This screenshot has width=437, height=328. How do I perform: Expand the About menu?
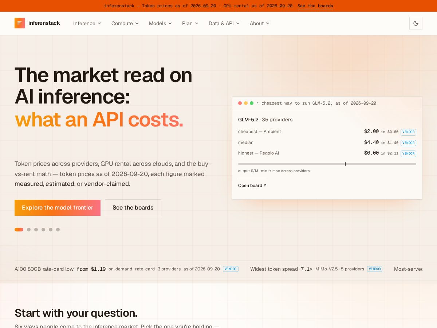click(259, 23)
